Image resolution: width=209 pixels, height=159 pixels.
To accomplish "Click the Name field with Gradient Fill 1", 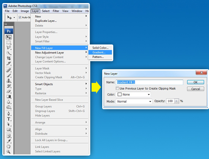I will [149, 82].
